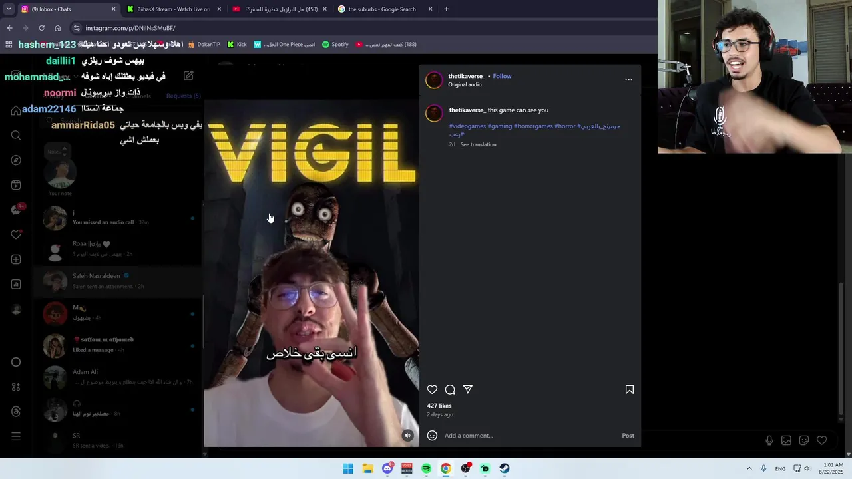852x479 pixels.
Task: Open a new browser tab
Action: [446, 9]
